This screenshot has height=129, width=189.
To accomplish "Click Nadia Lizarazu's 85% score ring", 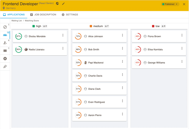I will pos(19,50).
